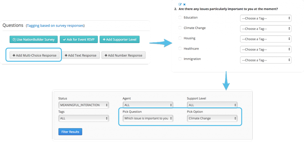Click Add Multi-Choice Response button
304x147 pixels.
pos(34,55)
